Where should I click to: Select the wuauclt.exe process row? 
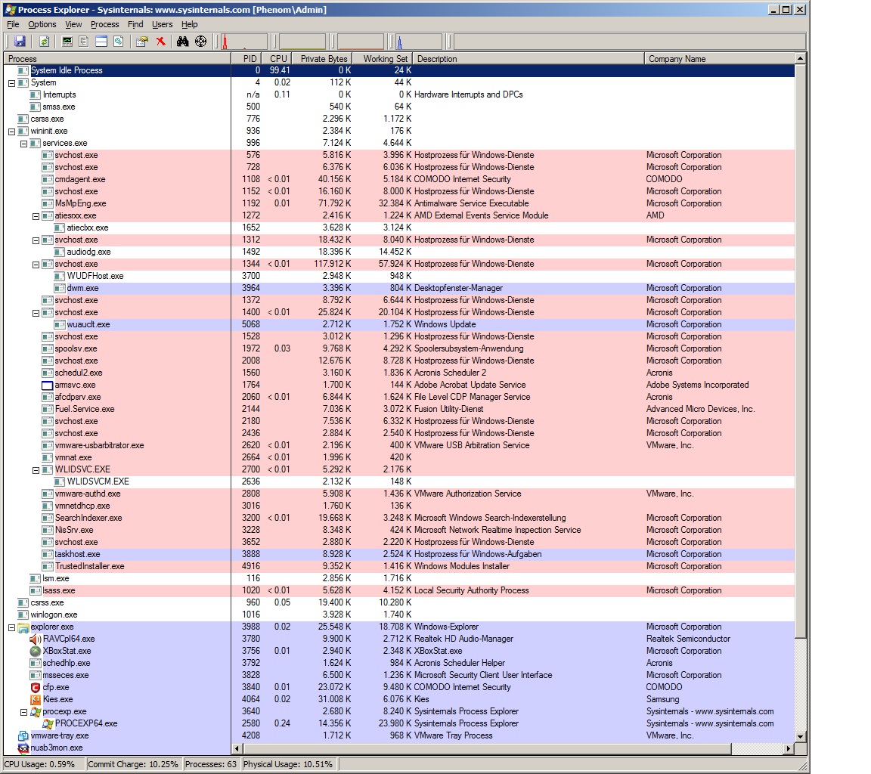(x=399, y=325)
